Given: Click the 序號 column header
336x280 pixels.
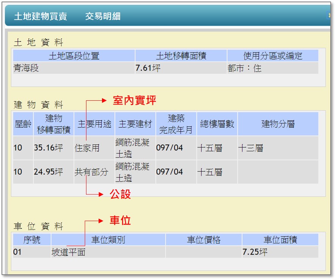Looking at the screenshot, I should [x=32, y=240].
